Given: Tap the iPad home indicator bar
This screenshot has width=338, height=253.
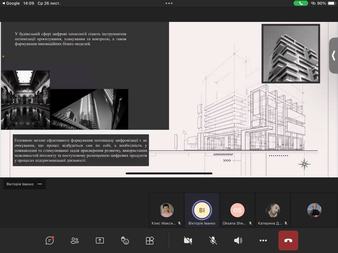Looking at the screenshot, I should tap(169, 173).
